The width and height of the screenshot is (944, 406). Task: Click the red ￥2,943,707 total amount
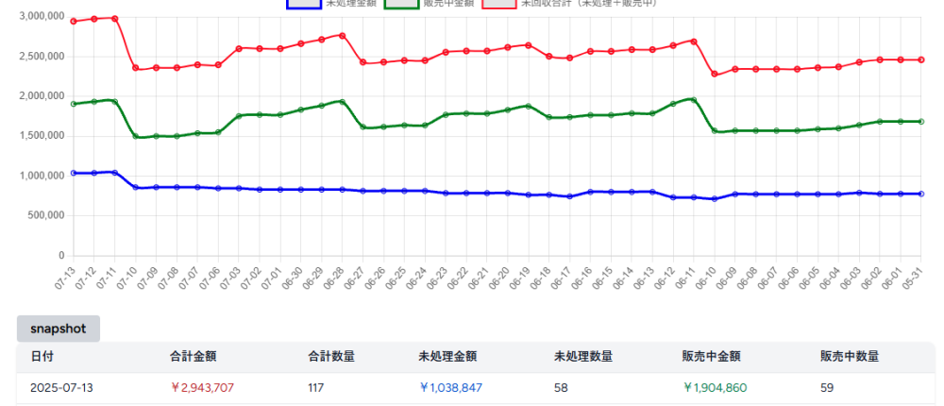click(202, 387)
